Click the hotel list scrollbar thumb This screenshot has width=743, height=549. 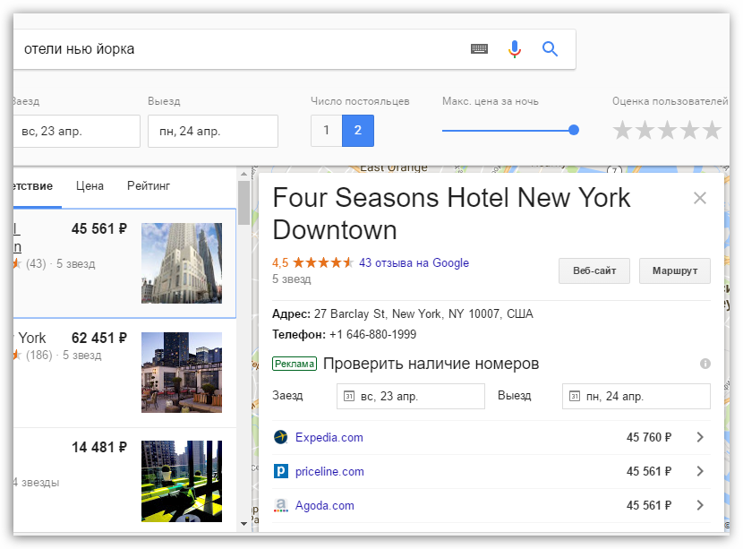click(243, 203)
